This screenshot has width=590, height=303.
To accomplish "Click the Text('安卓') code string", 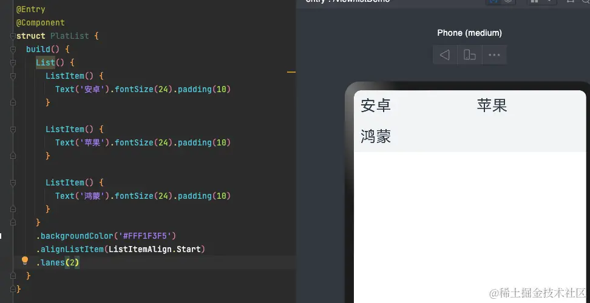I will pyautogui.click(x=82, y=89).
